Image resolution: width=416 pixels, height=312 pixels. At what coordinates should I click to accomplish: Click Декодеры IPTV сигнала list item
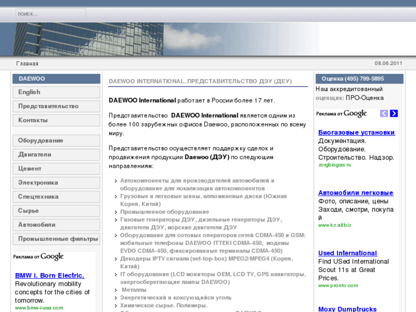[207, 263]
